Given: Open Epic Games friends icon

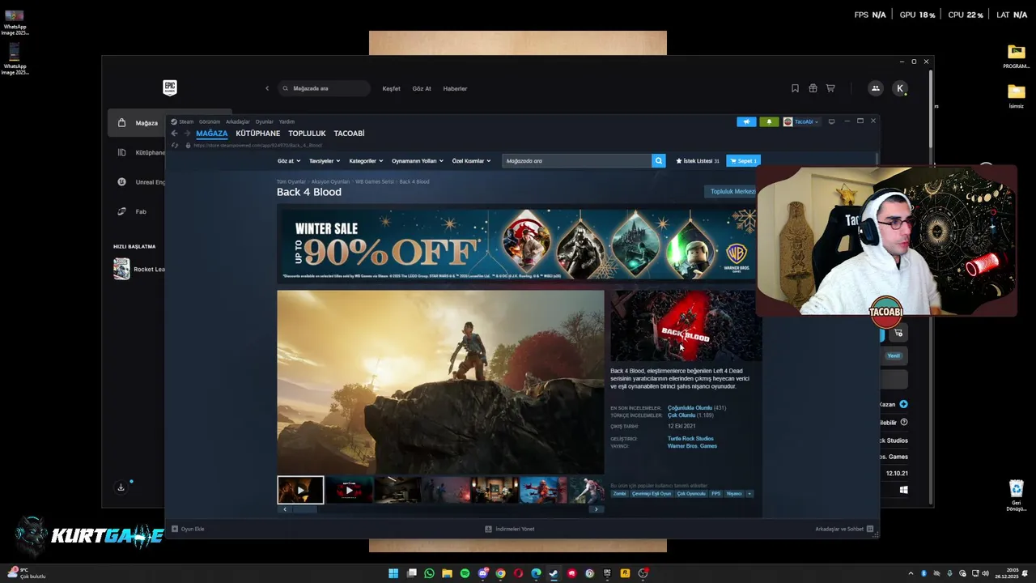Looking at the screenshot, I should click(875, 88).
